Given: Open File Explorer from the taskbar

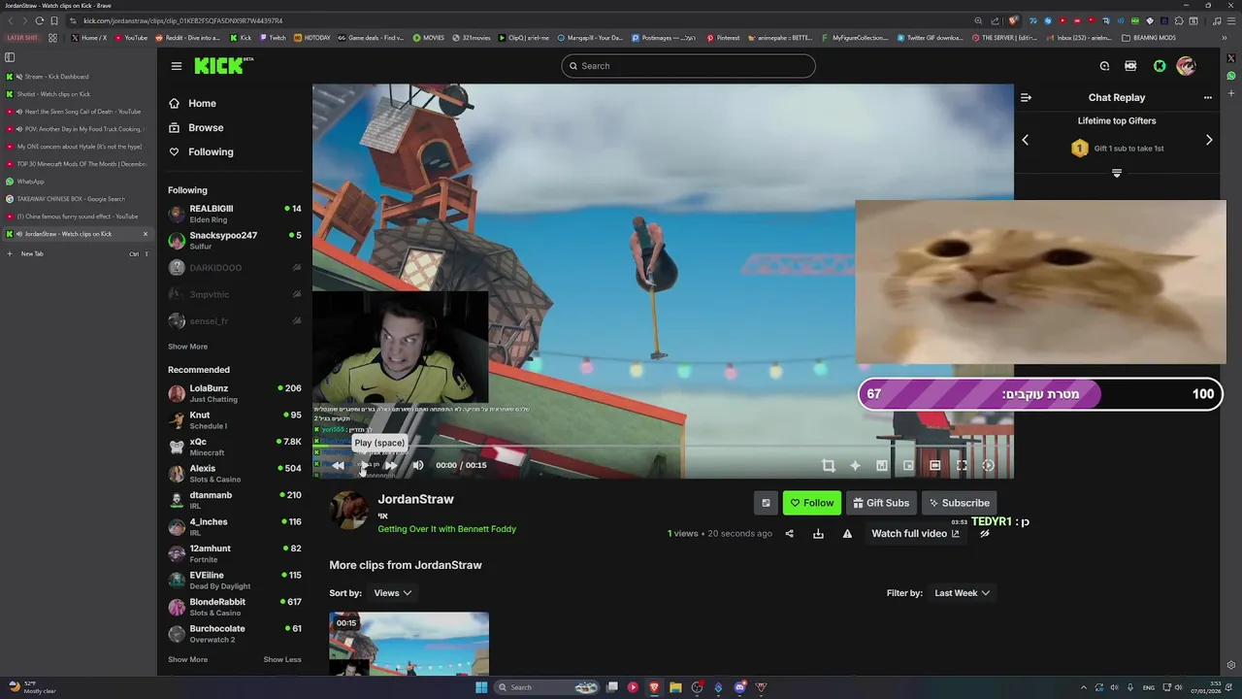Looking at the screenshot, I should click(675, 687).
